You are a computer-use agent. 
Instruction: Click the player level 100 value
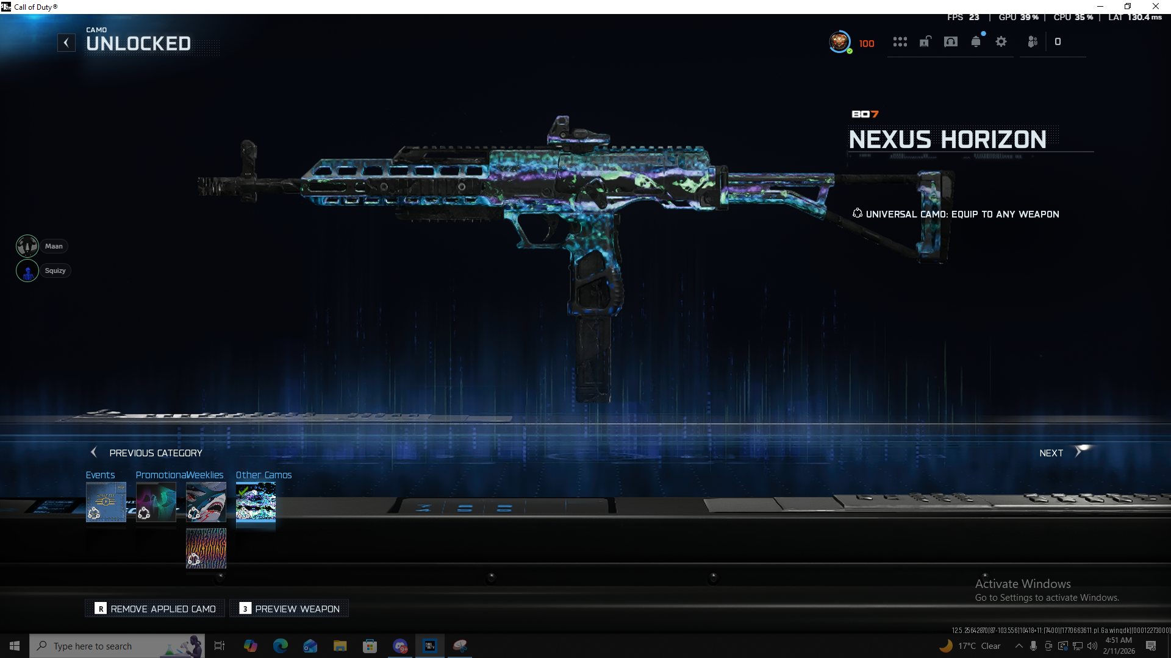point(867,44)
